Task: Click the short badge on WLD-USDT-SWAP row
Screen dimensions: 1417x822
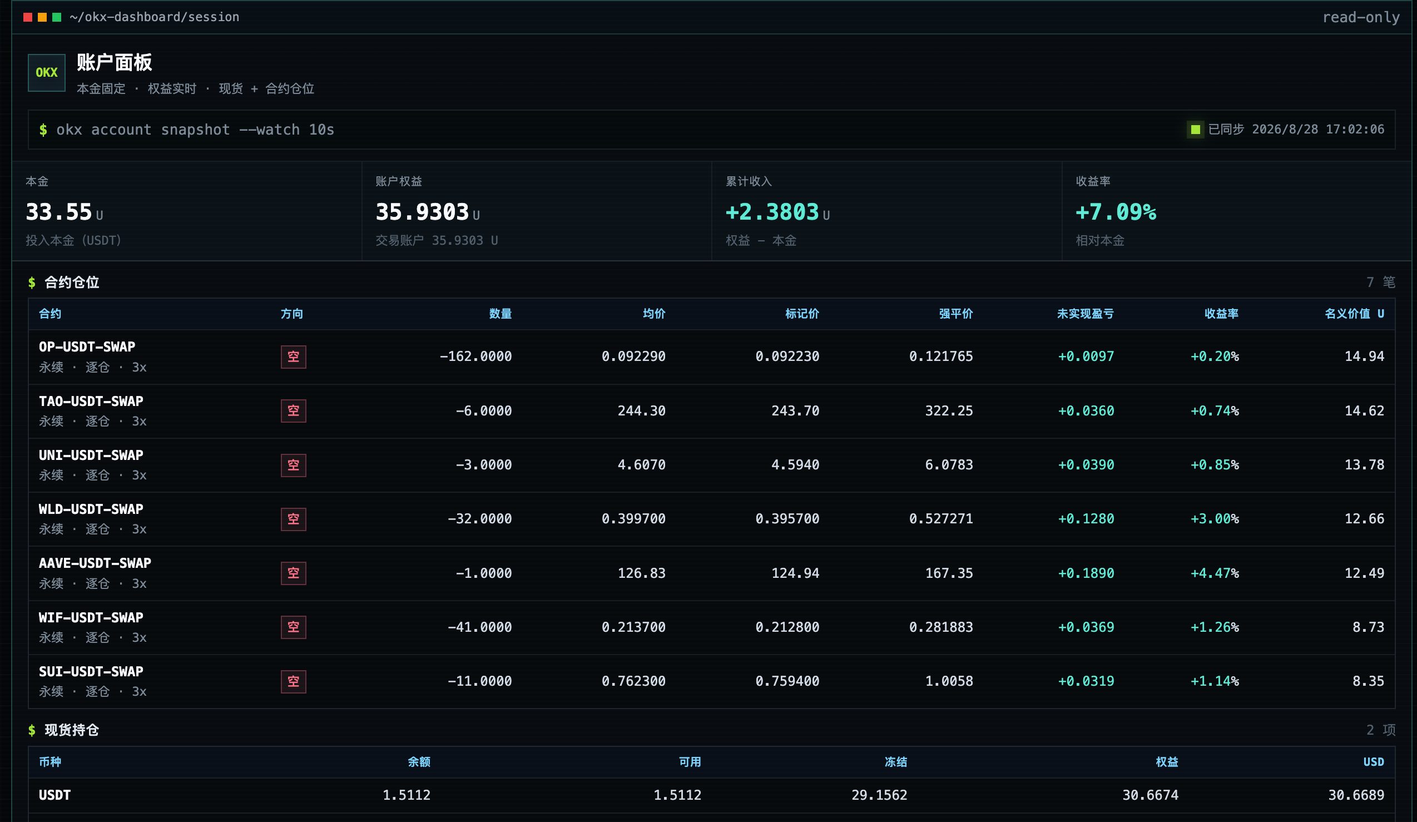Action: pos(294,519)
